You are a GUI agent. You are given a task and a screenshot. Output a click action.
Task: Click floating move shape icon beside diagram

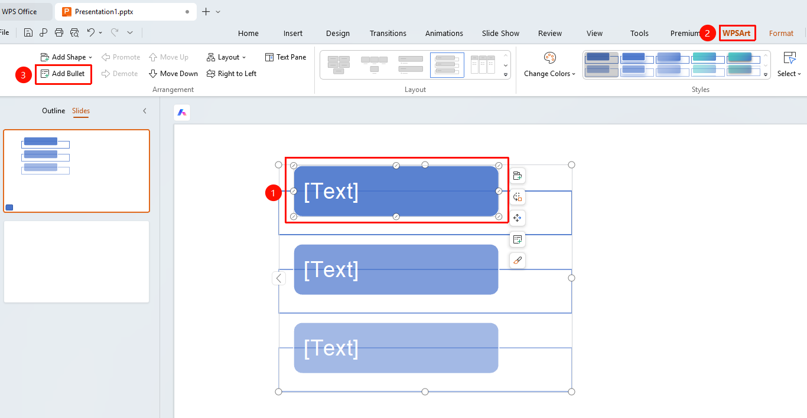(x=518, y=218)
